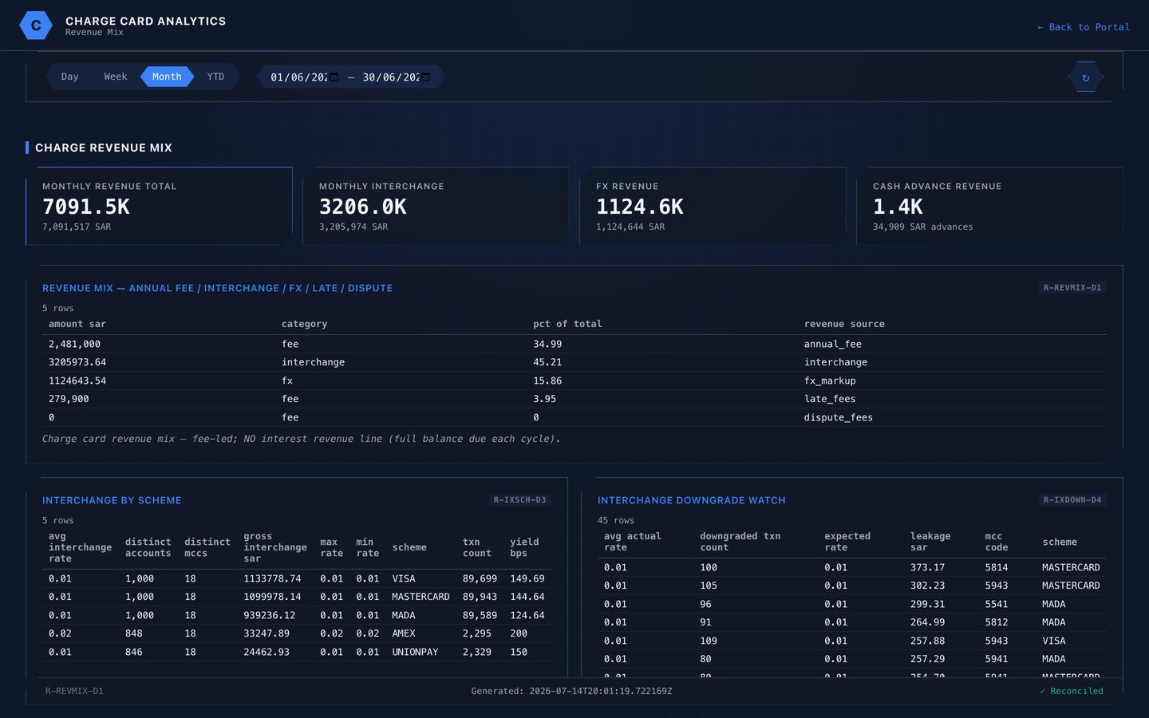The image size is (1149, 718).
Task: Open the Cash Advance Revenue card
Action: (x=990, y=206)
